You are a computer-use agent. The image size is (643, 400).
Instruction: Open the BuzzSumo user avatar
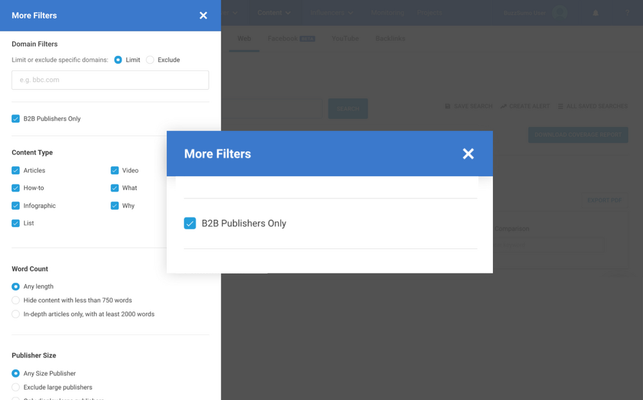click(x=559, y=13)
